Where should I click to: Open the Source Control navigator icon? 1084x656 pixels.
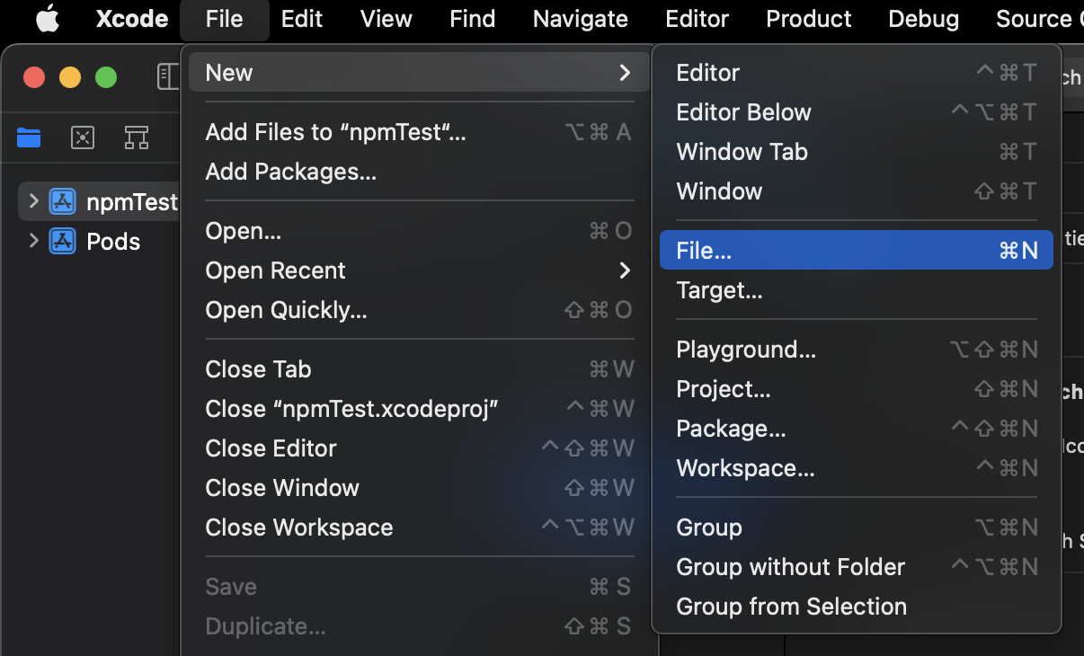tap(83, 137)
